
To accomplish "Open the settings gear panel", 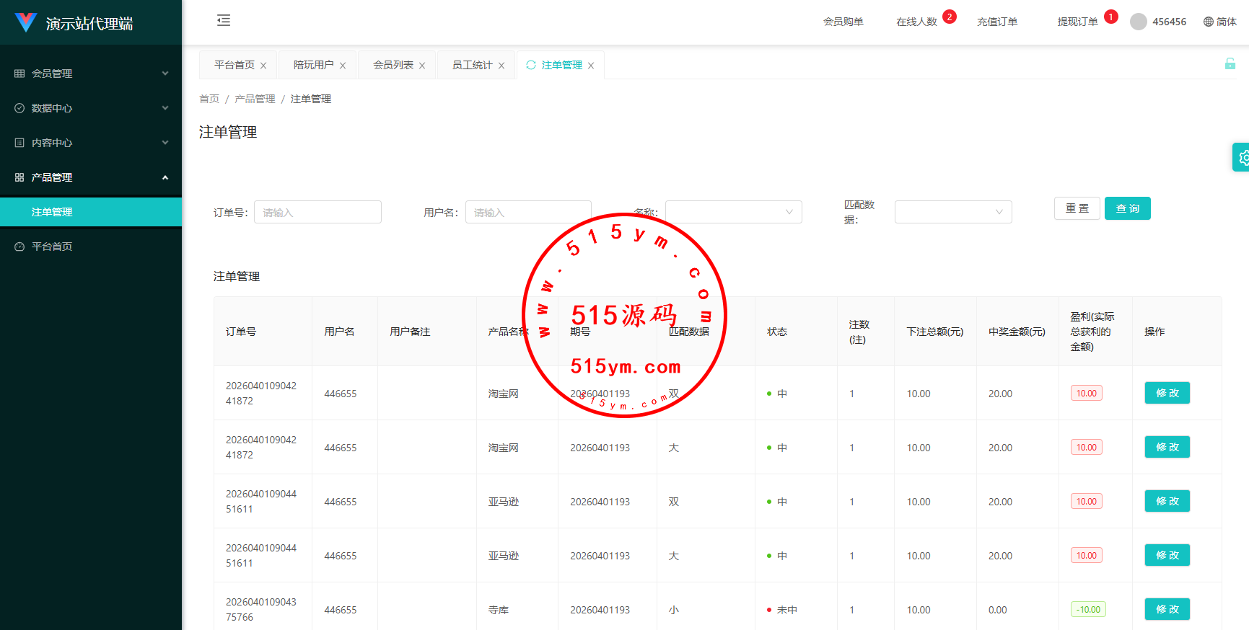I will [1243, 157].
